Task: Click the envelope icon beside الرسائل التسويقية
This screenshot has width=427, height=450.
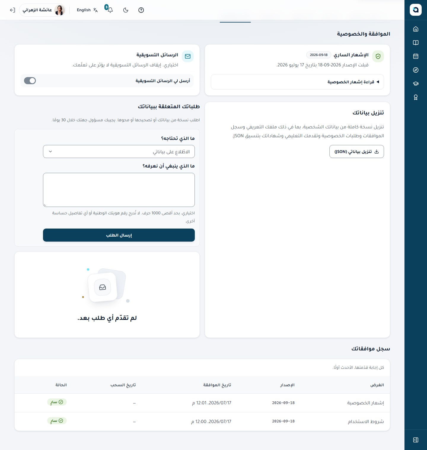Action: (x=188, y=56)
